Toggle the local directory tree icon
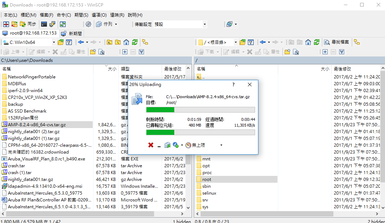385x223 pixels. [145, 42]
